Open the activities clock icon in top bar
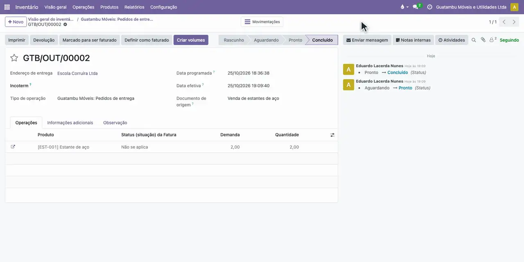The image size is (524, 262). point(429,7)
